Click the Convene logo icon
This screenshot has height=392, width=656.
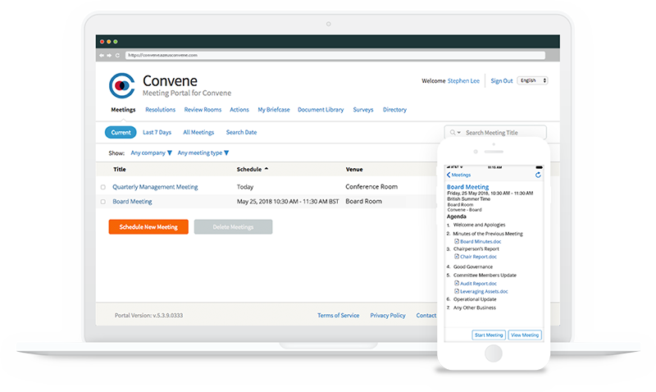[122, 86]
